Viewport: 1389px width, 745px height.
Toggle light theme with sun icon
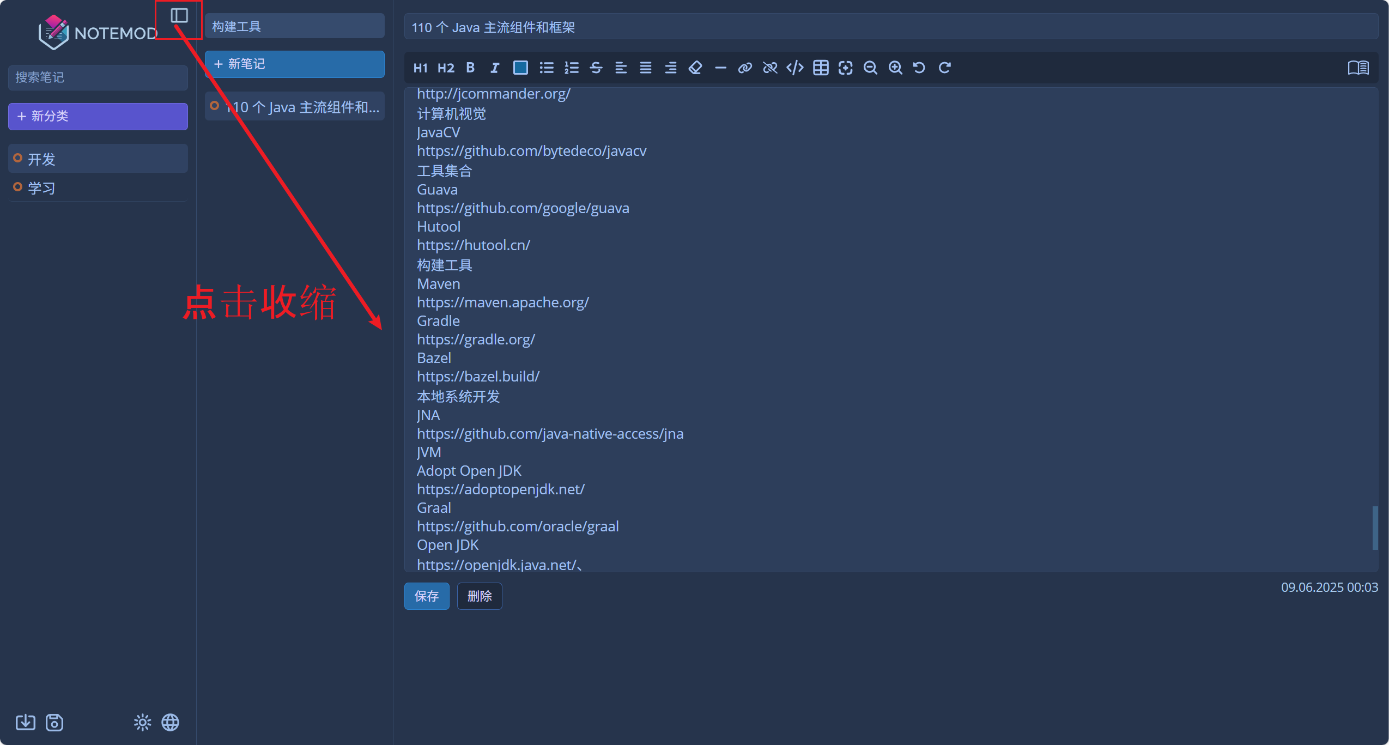(x=143, y=722)
